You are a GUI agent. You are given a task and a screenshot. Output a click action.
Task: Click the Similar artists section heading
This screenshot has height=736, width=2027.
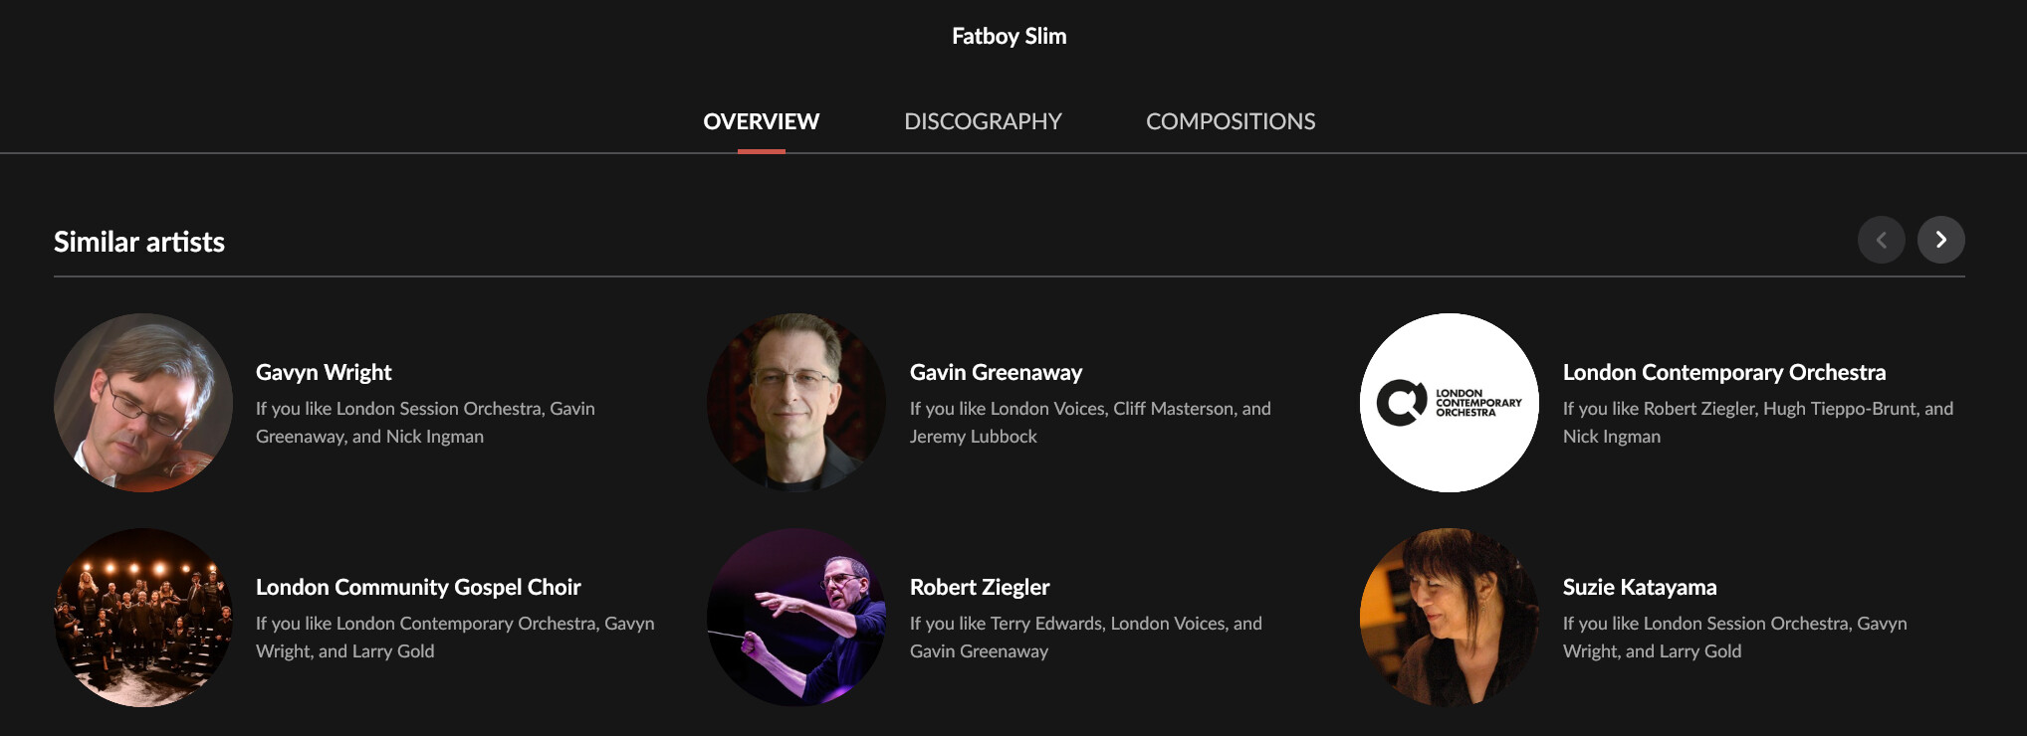pos(139,242)
